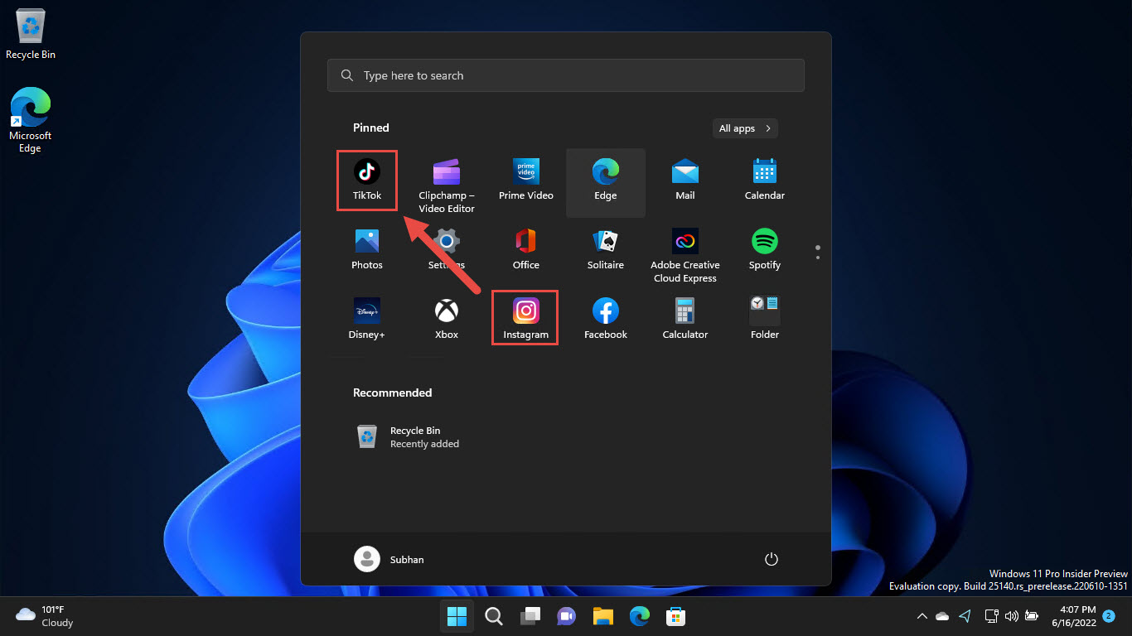Screen dimensions: 1132x636
Task: Launch Instagram
Action: click(525, 317)
